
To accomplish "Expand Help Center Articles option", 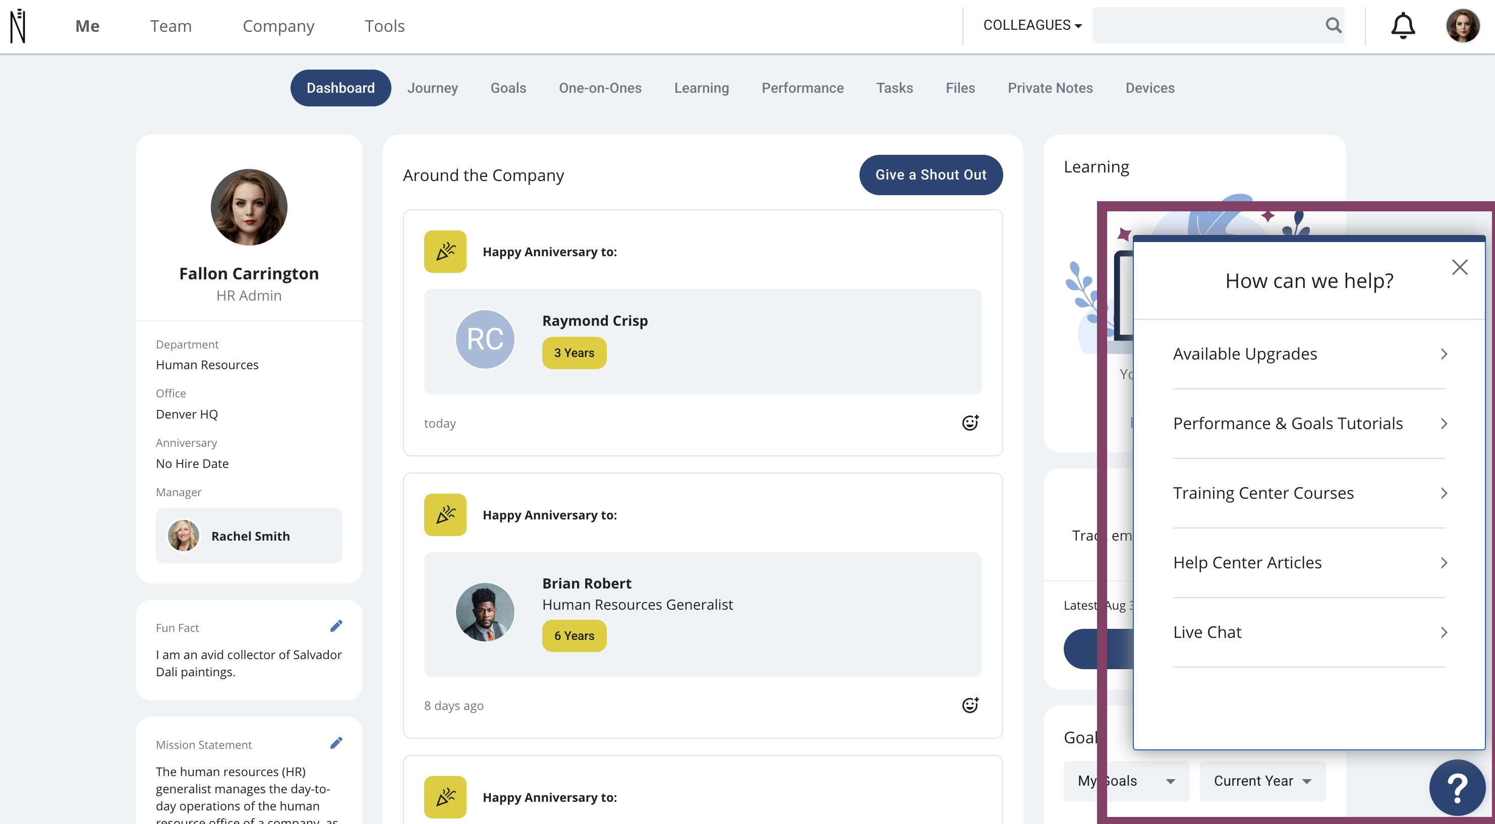I will click(x=1309, y=563).
